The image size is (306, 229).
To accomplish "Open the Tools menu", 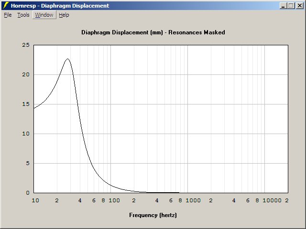I will [x=23, y=15].
